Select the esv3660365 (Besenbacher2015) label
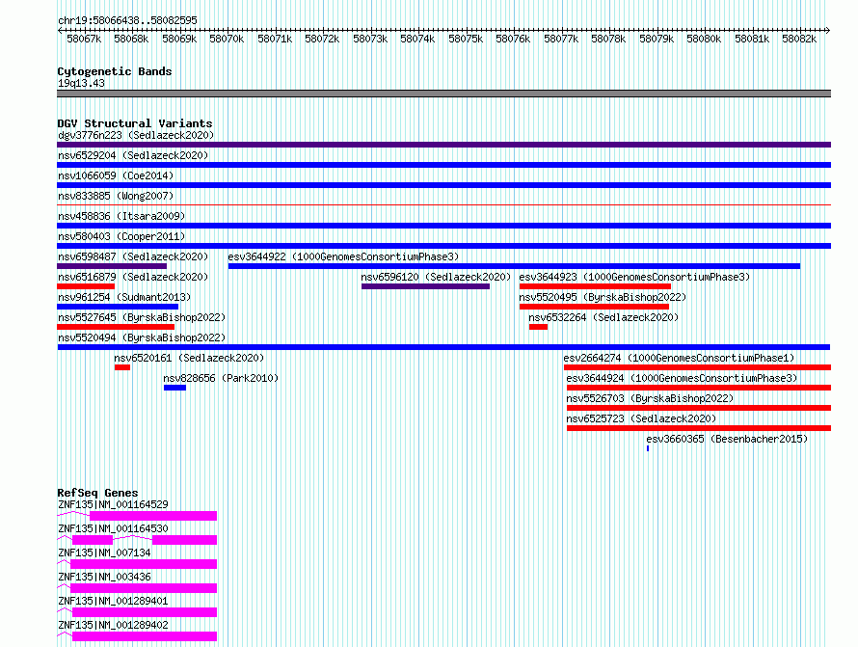This screenshot has width=858, height=647. tap(727, 439)
